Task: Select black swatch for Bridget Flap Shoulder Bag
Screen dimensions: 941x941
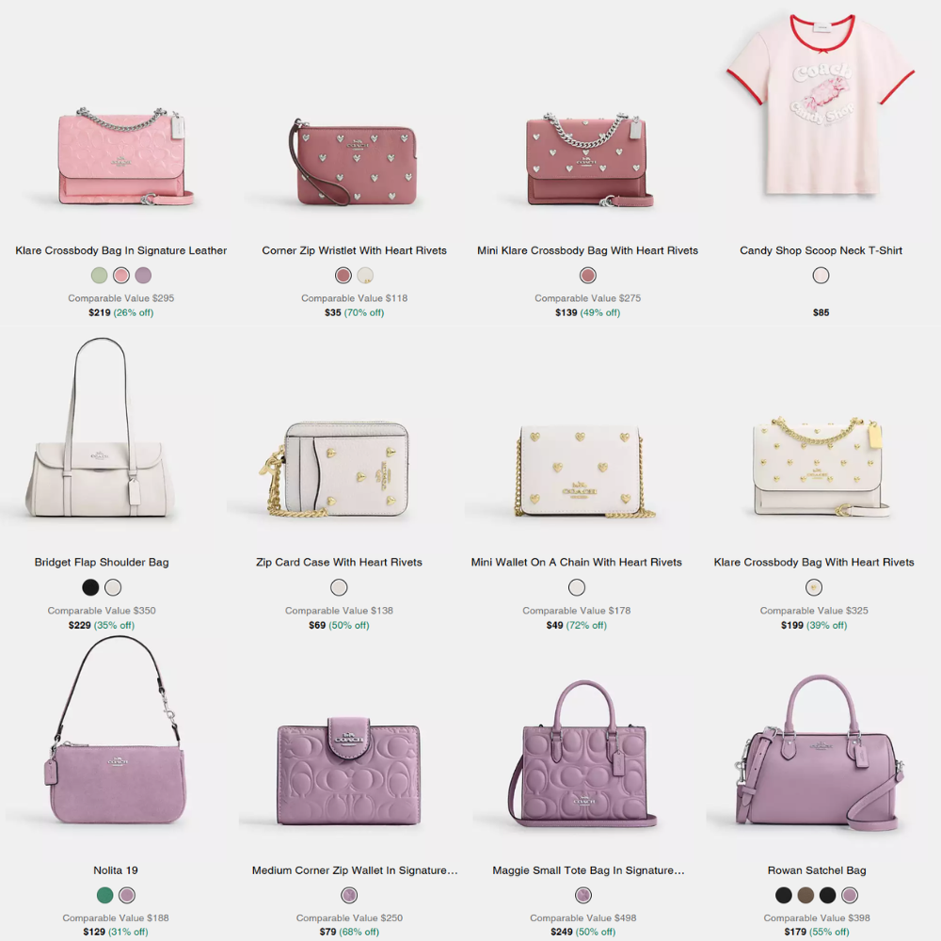Action: pyautogui.click(x=90, y=587)
